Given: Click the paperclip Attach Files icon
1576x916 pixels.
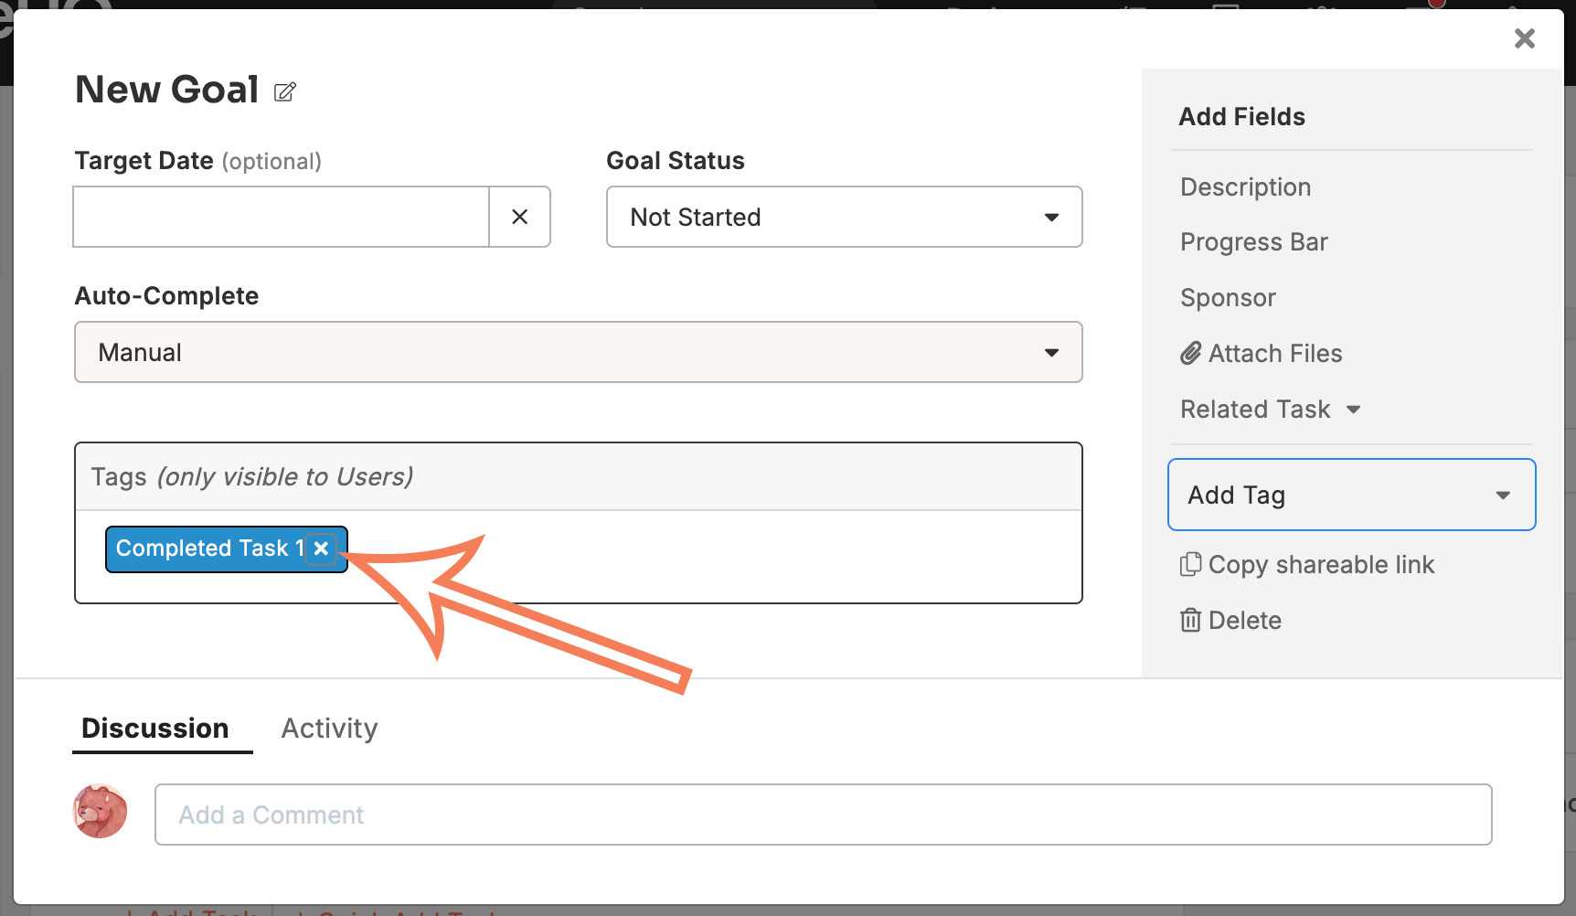Looking at the screenshot, I should (x=1190, y=353).
